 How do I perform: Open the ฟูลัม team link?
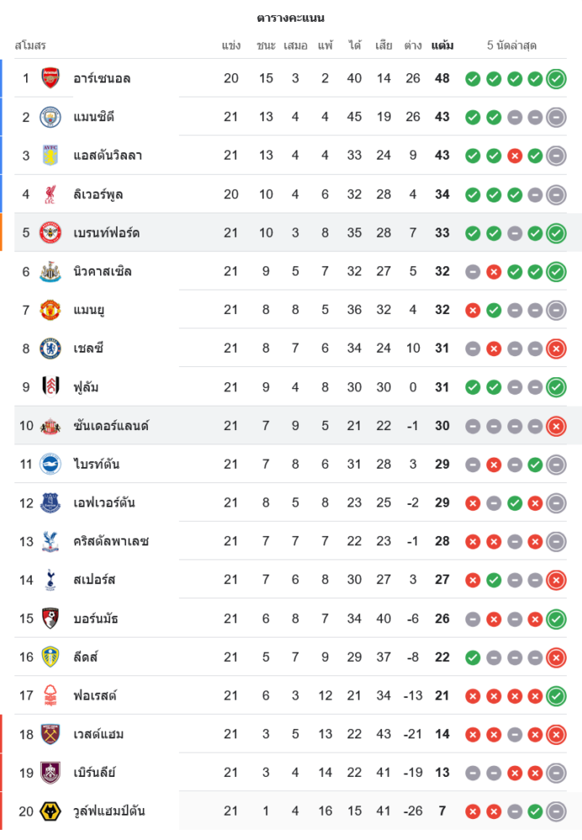(87, 387)
